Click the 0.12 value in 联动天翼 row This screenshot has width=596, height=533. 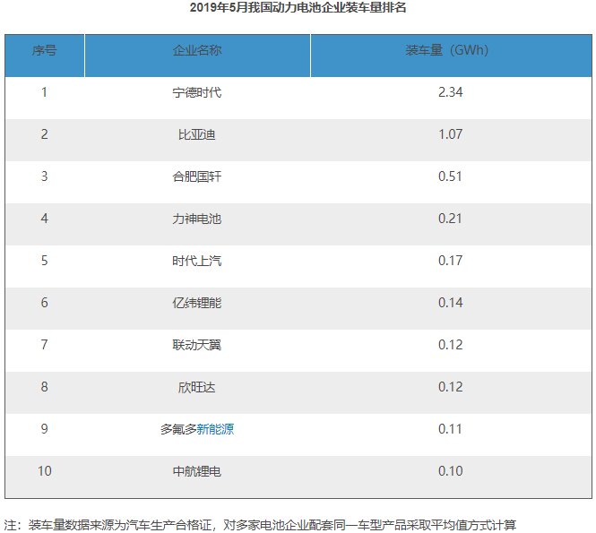tap(451, 345)
